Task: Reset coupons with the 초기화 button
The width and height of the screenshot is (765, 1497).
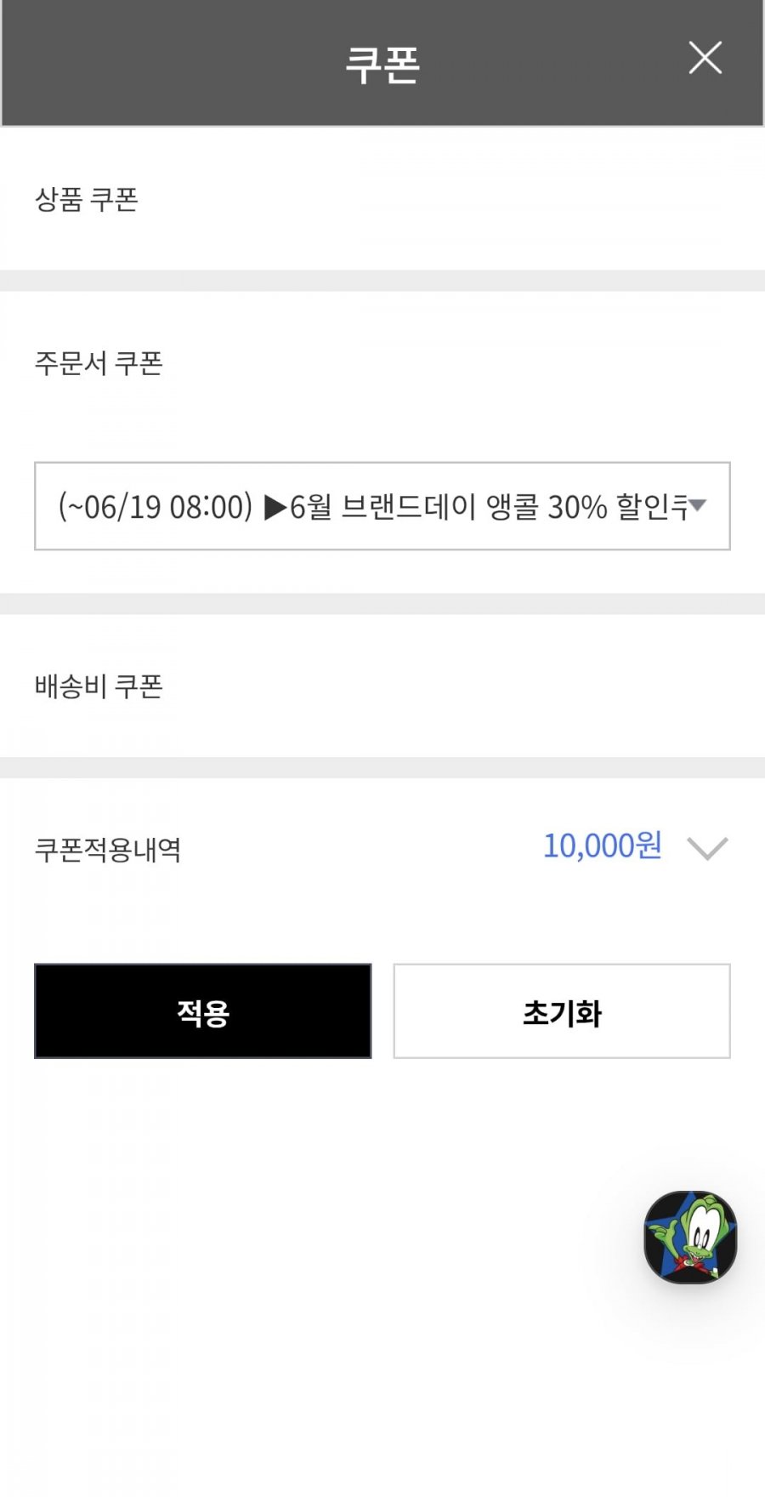Action: pyautogui.click(x=562, y=1011)
